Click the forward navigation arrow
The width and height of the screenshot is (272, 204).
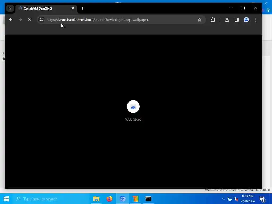tap(20, 20)
